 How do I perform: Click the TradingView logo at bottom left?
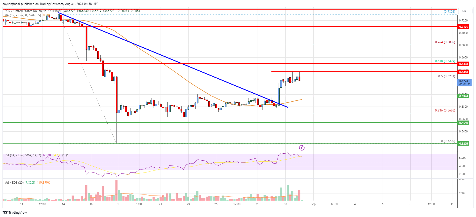(x=15, y=212)
